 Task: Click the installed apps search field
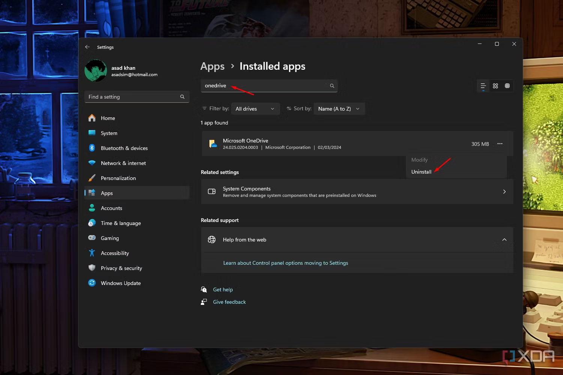pos(269,86)
